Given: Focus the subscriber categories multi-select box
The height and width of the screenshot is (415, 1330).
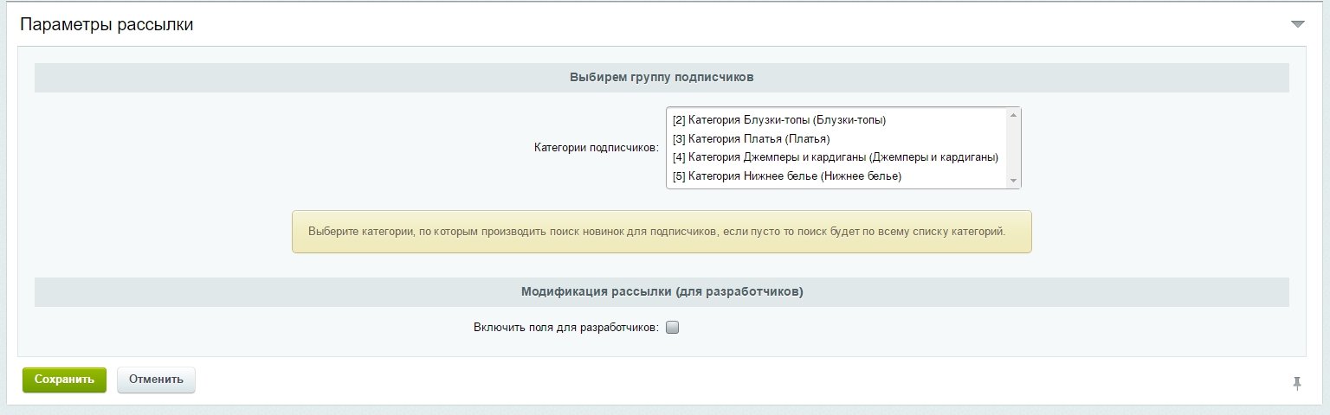Looking at the screenshot, I should pyautogui.click(x=843, y=148).
